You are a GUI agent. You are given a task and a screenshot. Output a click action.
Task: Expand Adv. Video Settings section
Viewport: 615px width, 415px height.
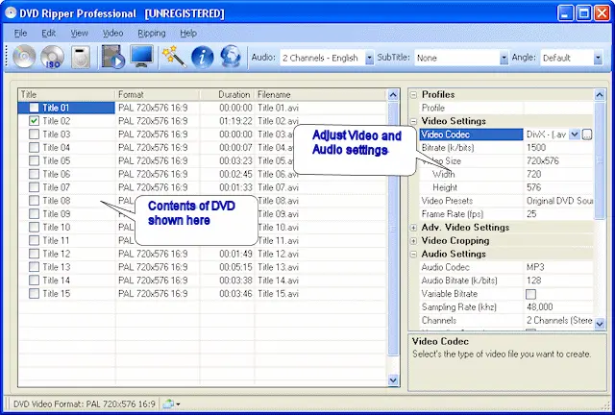tap(413, 228)
